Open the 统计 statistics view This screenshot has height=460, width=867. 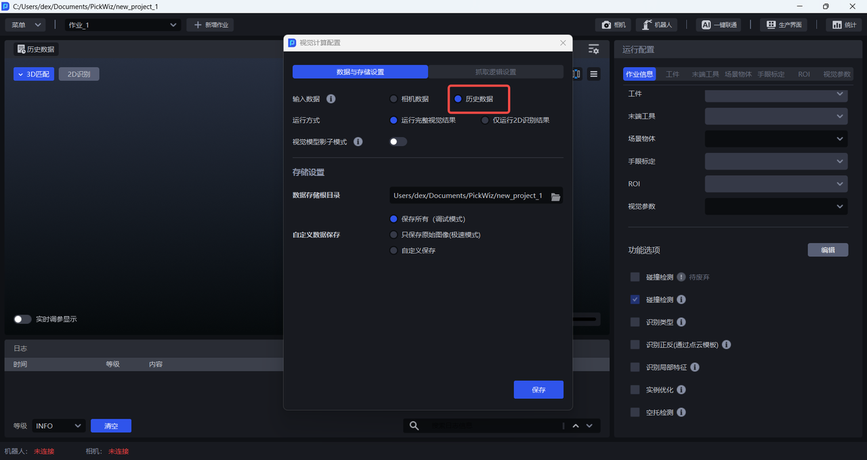[844, 25]
